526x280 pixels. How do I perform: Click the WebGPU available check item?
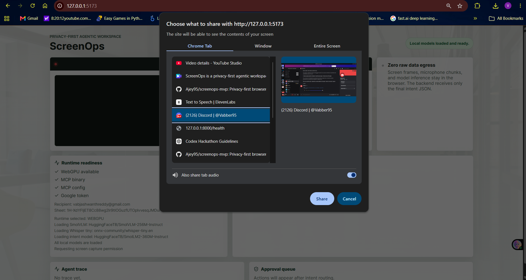(x=77, y=172)
